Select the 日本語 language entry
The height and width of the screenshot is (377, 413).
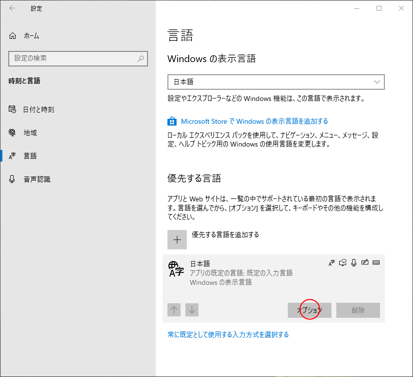click(274, 289)
